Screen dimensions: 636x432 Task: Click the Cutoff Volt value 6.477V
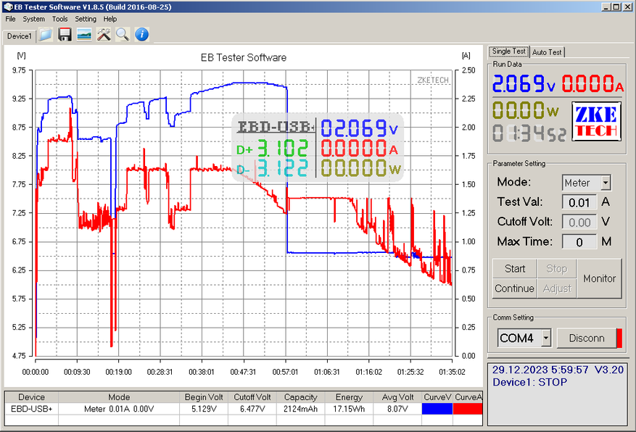252,409
